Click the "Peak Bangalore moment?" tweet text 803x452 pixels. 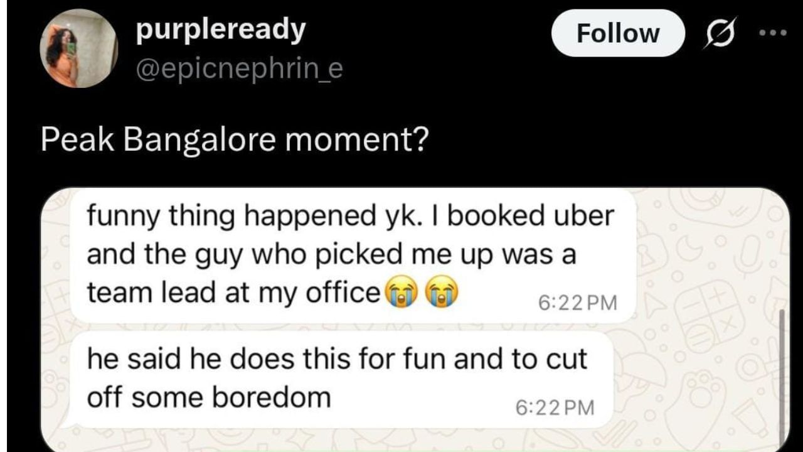[x=234, y=141]
